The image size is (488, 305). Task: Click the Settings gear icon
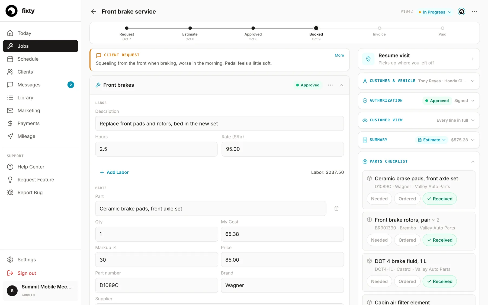click(10, 259)
